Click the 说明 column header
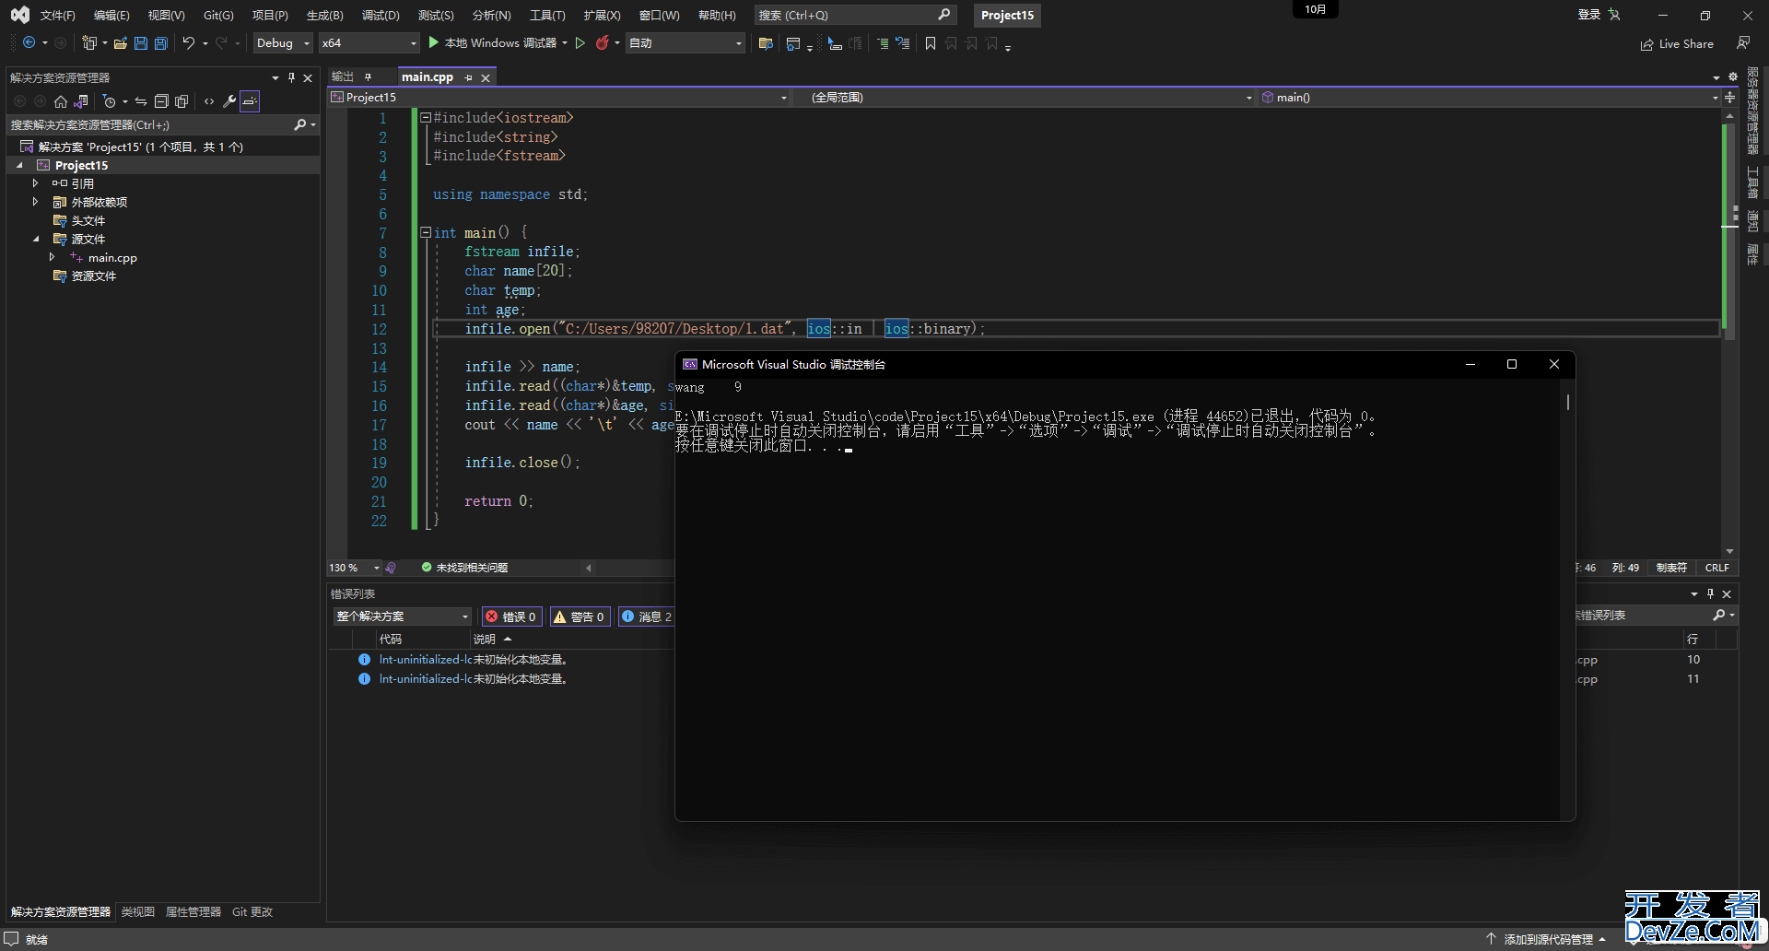 (485, 639)
